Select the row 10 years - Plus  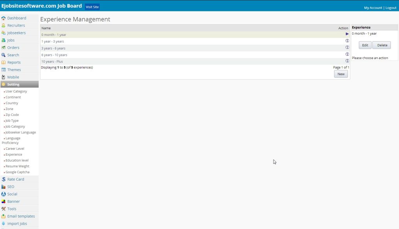click(195, 61)
